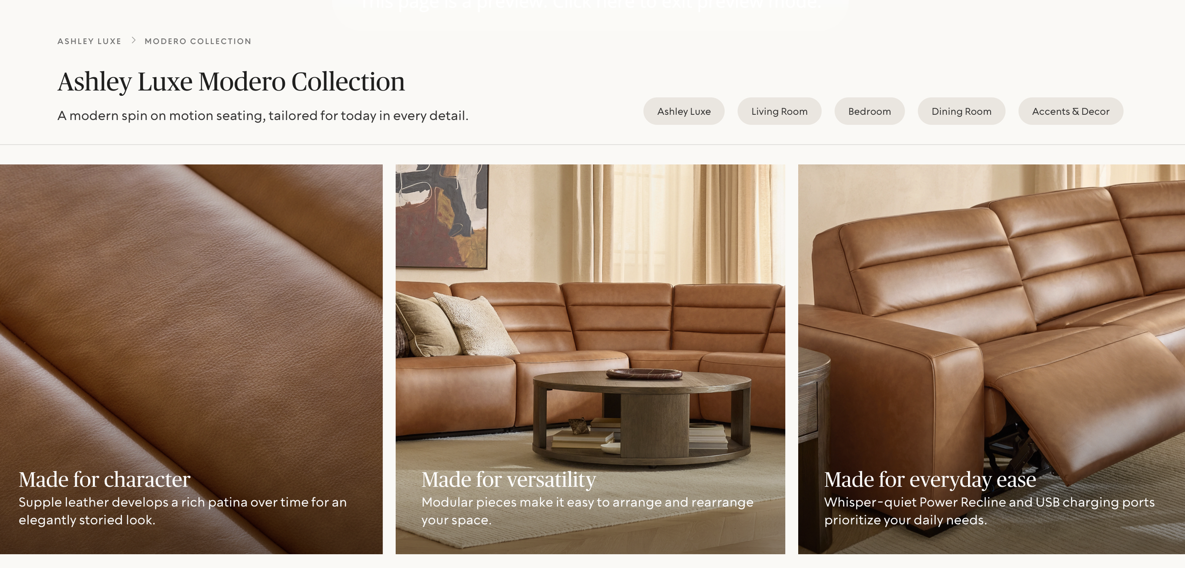Select the Modero Collection breadcrumb

click(198, 41)
